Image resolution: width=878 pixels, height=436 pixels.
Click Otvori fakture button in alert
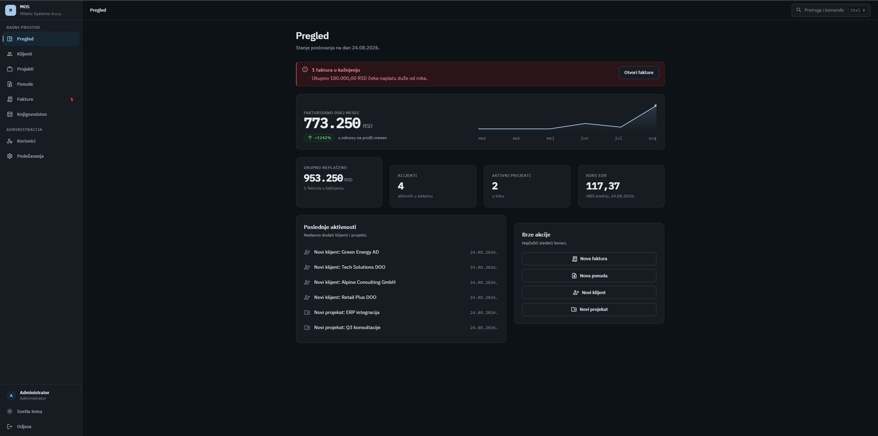click(x=639, y=72)
